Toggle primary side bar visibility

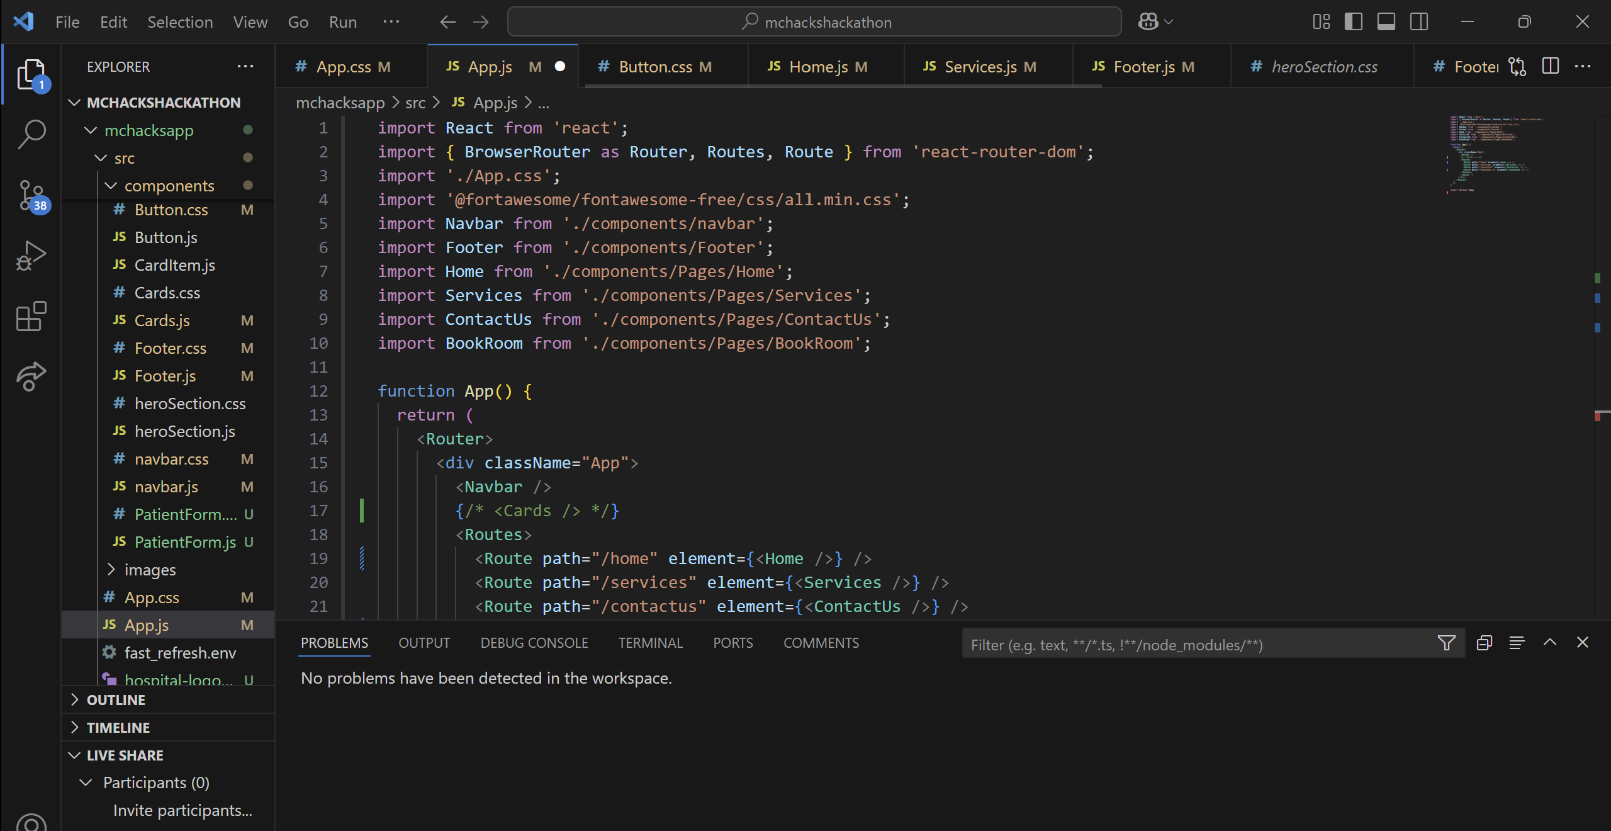pyautogui.click(x=1353, y=22)
